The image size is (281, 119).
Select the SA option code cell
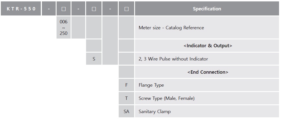pos(126,111)
